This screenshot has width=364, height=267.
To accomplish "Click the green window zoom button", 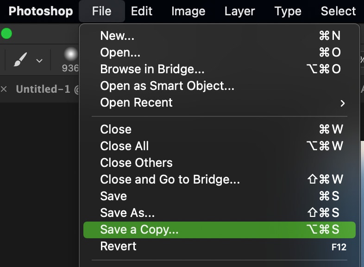I will [6, 33].
